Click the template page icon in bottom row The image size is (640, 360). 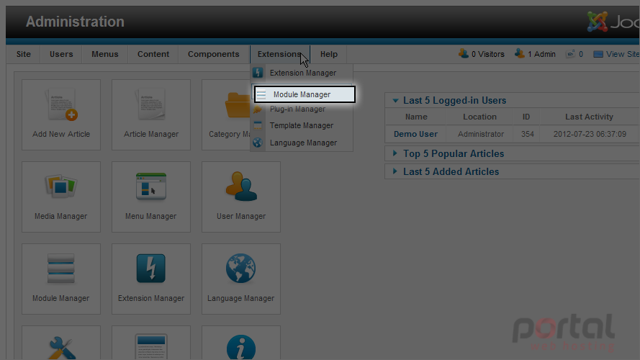(151, 347)
